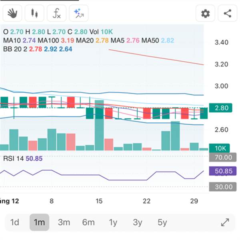This screenshot has height=240, width=240.
Task: Open the candlestick chart type menu
Action: (x=34, y=14)
